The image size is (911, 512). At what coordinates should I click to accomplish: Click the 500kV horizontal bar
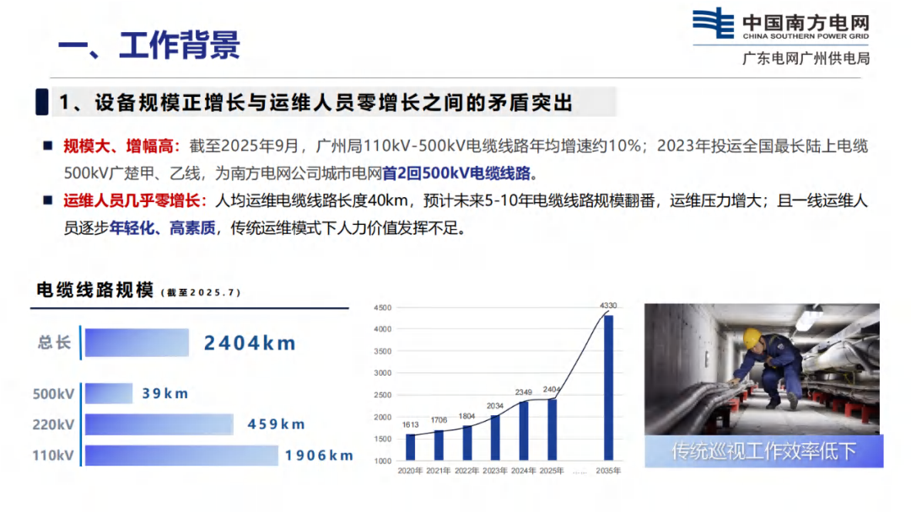[x=109, y=393]
